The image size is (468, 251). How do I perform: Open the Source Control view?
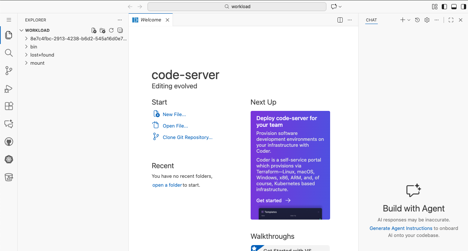tap(9, 71)
